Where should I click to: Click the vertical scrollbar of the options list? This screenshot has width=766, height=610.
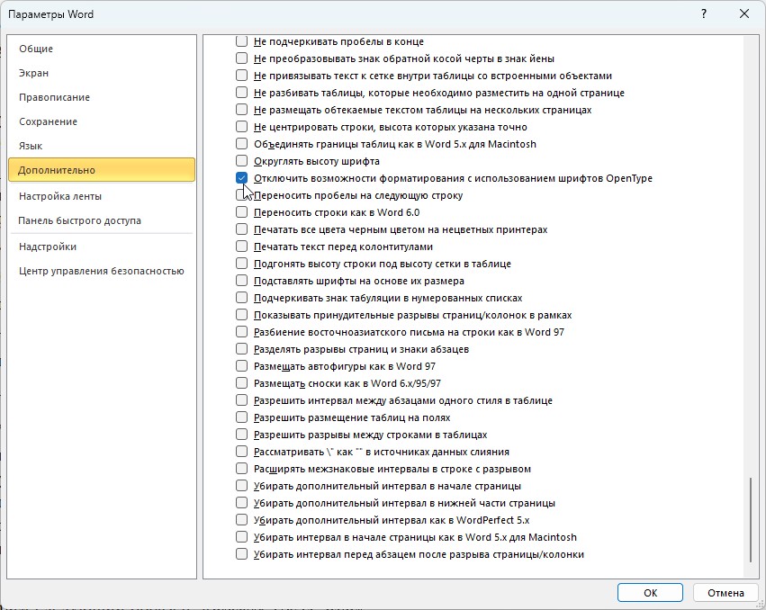pyautogui.click(x=750, y=522)
